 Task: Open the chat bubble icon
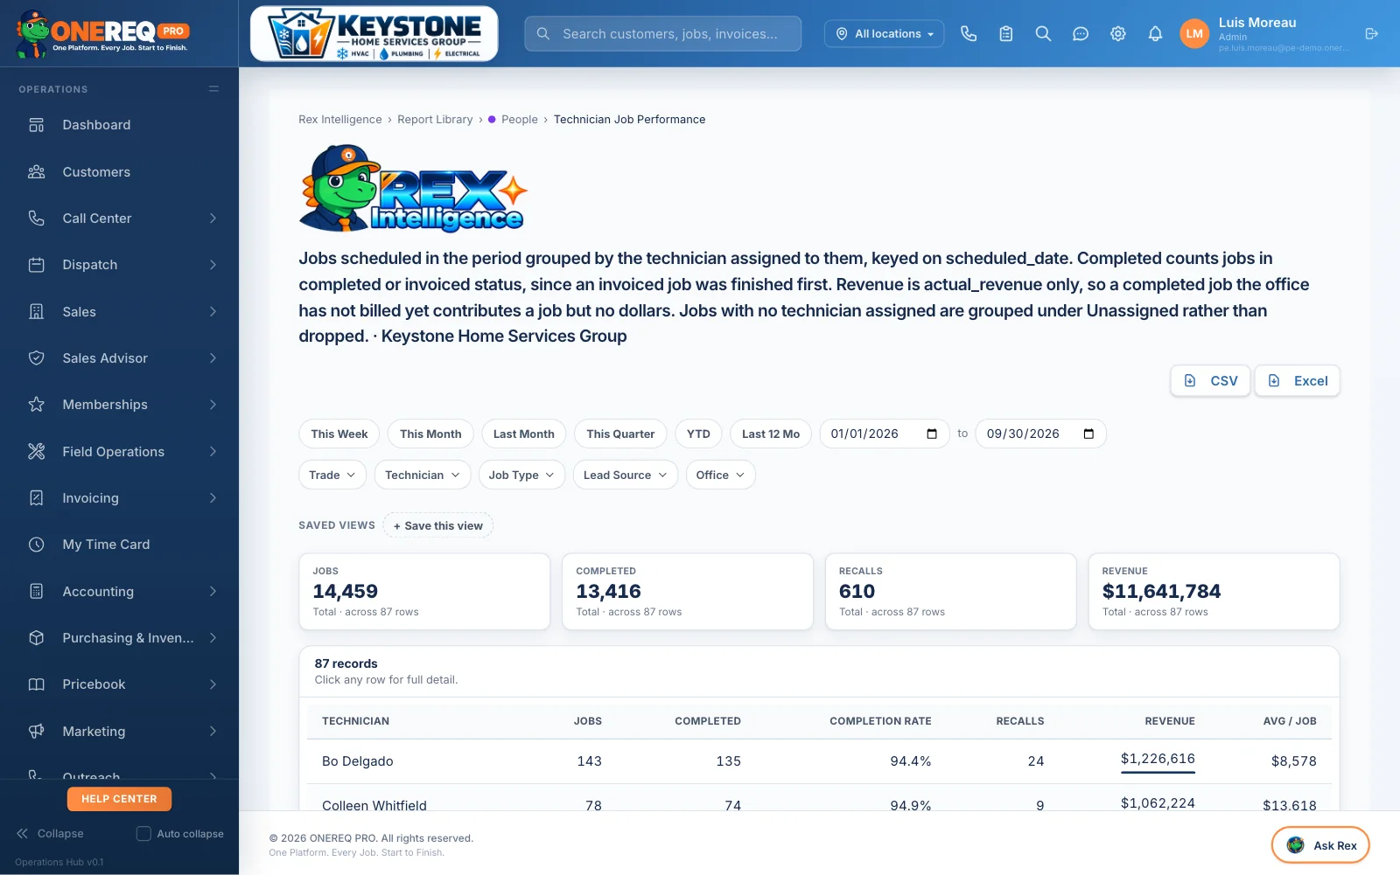pyautogui.click(x=1081, y=33)
